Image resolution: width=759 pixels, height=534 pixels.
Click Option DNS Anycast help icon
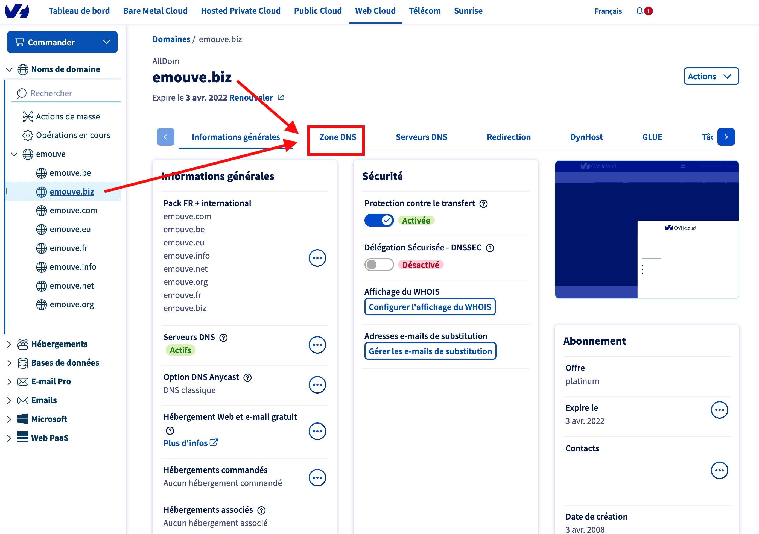[x=248, y=377]
